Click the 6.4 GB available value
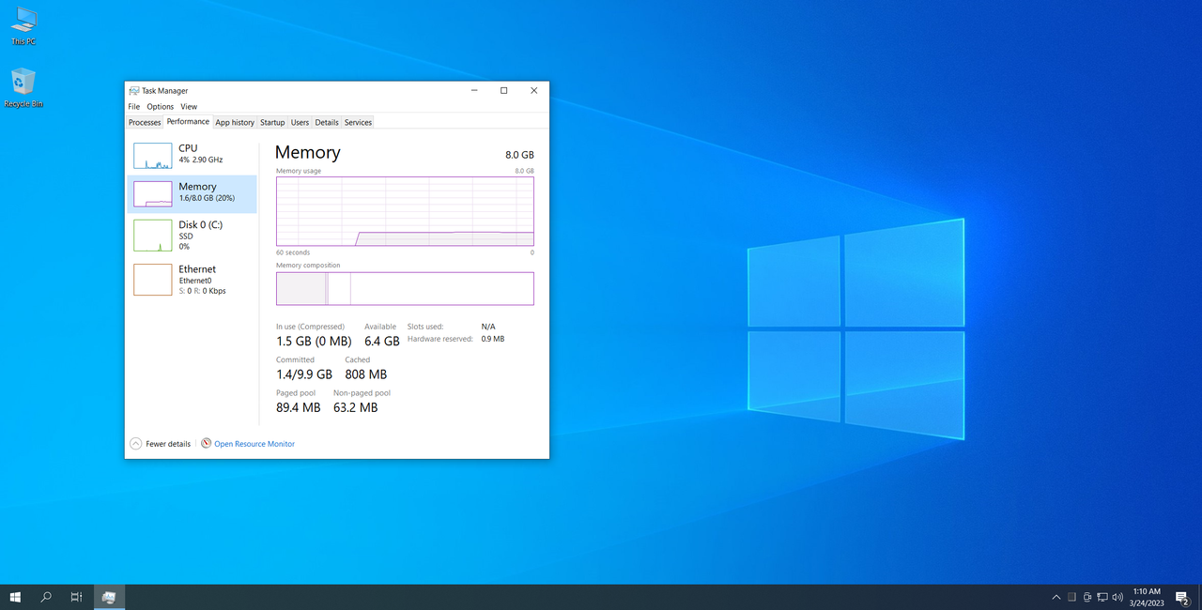The width and height of the screenshot is (1202, 610). 382,342
